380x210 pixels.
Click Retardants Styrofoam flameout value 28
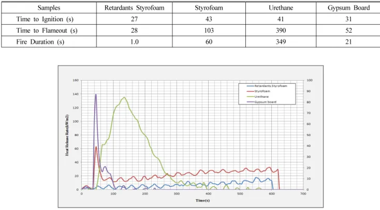134,31
